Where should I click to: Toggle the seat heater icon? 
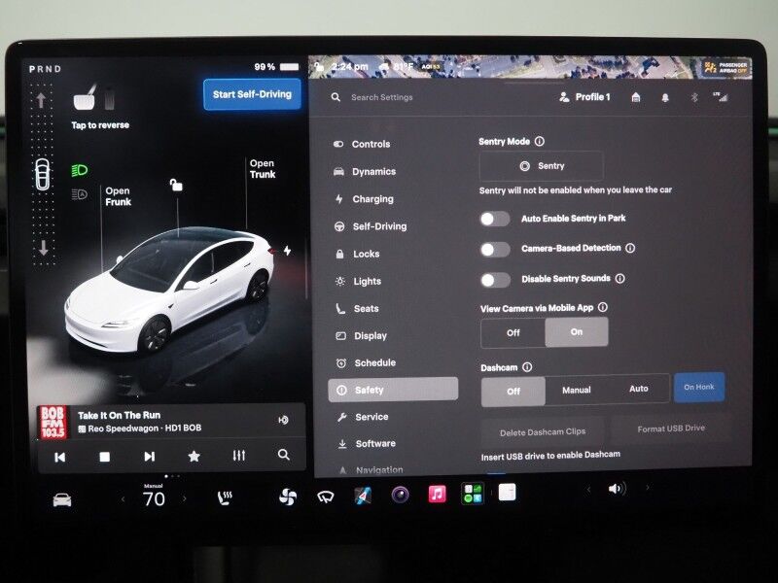pos(225,497)
